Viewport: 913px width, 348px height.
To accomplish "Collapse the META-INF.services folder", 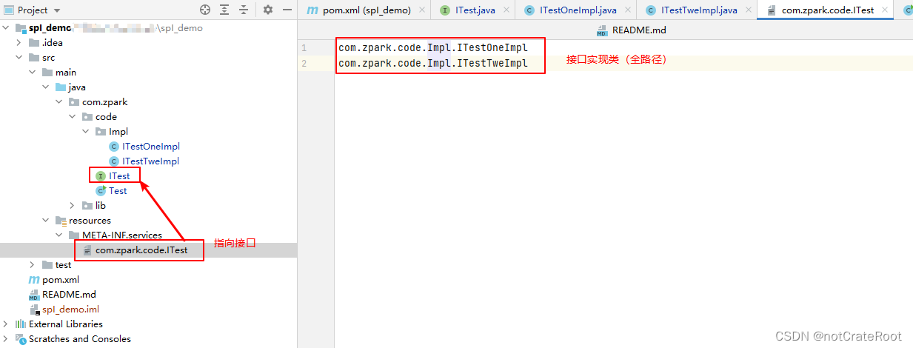I will tap(60, 235).
